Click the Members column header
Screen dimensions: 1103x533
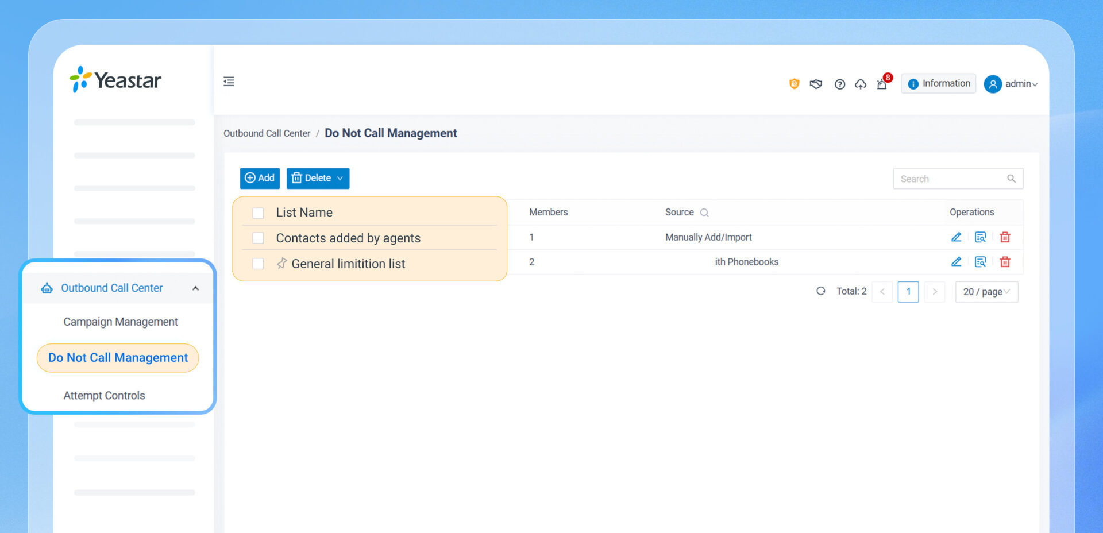(548, 212)
